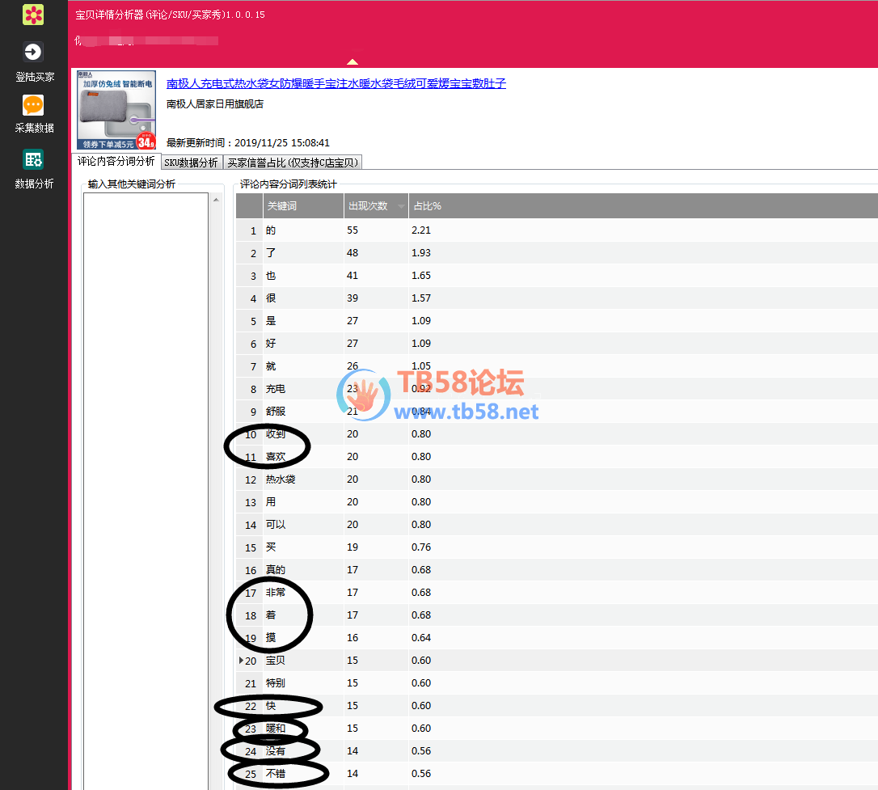Click the flower app logo icon
This screenshot has height=790, width=878.
coord(33,15)
